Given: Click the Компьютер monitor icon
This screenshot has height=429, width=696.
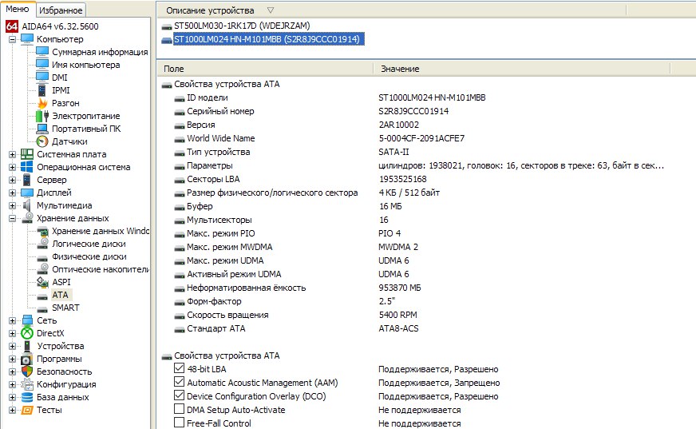Looking at the screenshot, I should point(27,39).
